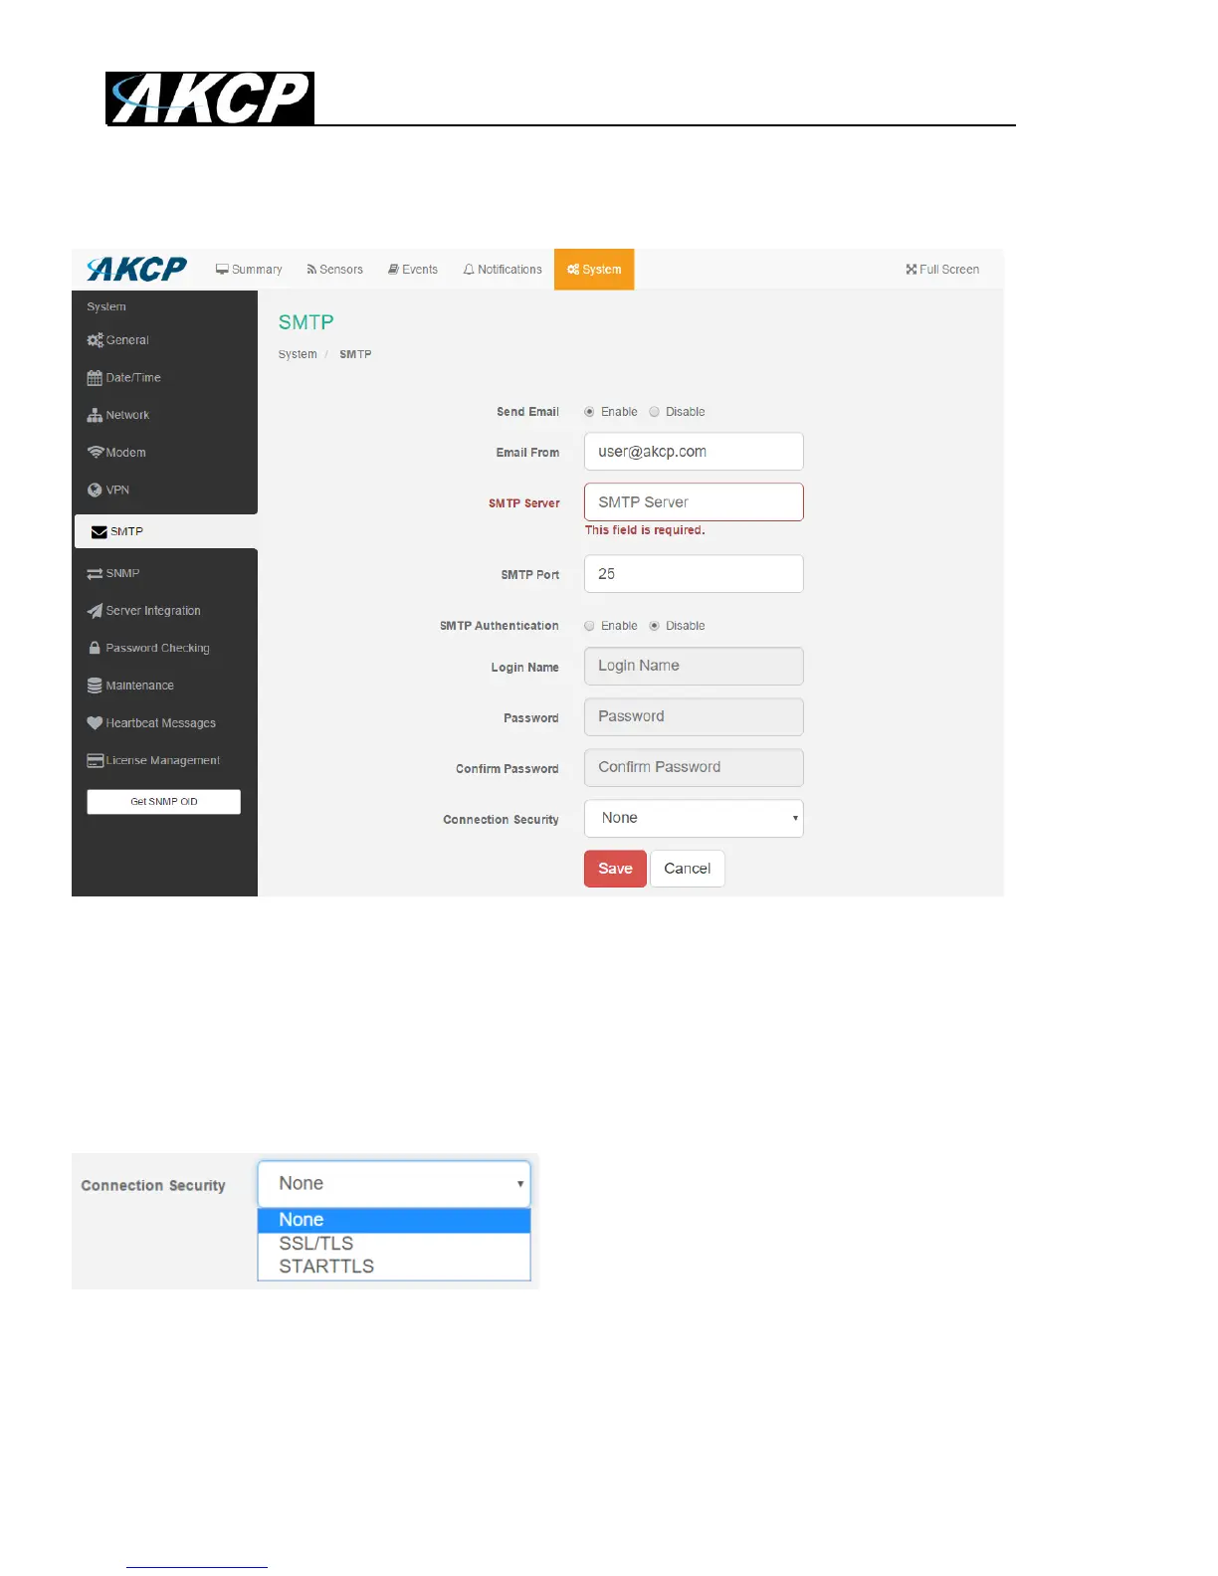Select None in the dropdown list
This screenshot has width=1218, height=1576.
coord(394,1220)
